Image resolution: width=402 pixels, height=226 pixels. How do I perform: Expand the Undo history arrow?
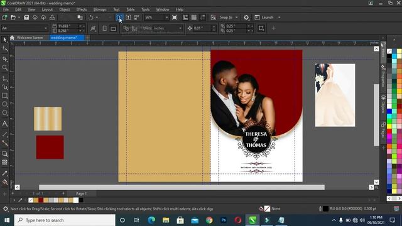point(97,18)
